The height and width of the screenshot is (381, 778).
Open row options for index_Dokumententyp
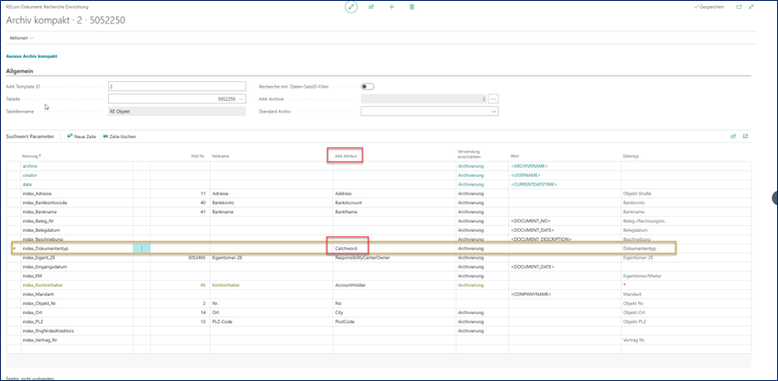pos(140,247)
